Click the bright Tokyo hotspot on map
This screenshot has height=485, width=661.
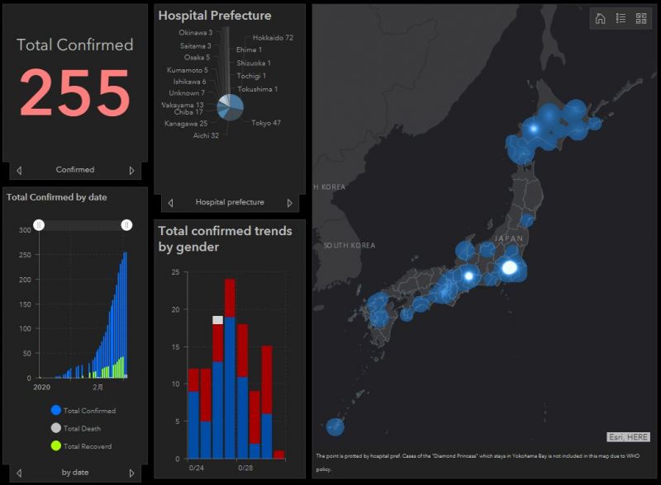click(510, 267)
